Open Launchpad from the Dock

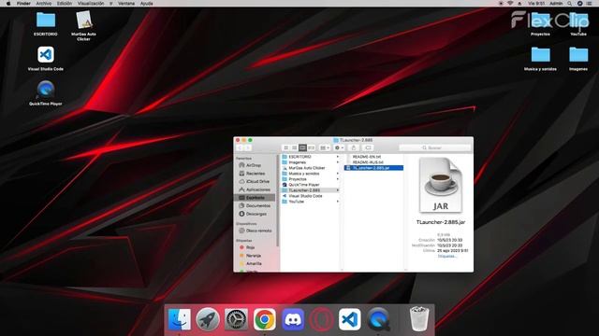click(208, 319)
